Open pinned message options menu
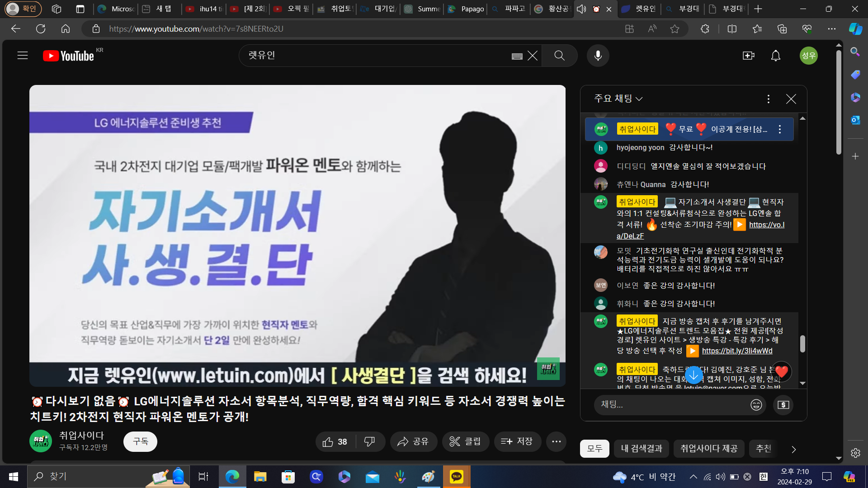The height and width of the screenshot is (488, 868). pyautogui.click(x=780, y=129)
